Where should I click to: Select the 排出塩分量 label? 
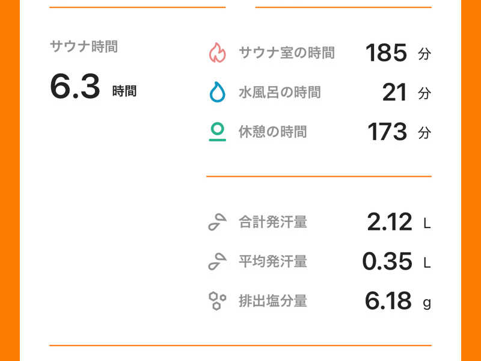pos(272,301)
